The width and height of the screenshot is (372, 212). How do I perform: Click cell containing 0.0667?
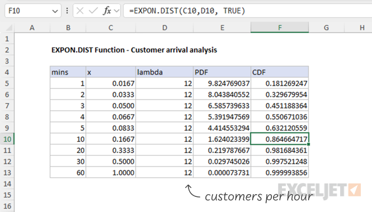(111, 117)
